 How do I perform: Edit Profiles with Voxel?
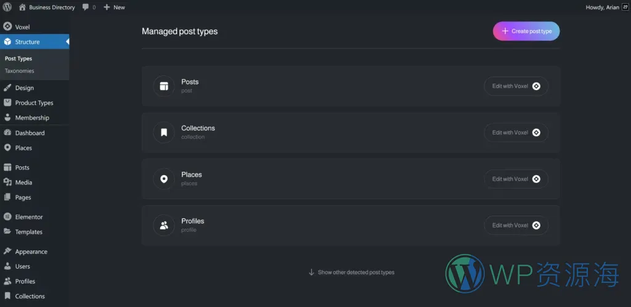click(516, 226)
